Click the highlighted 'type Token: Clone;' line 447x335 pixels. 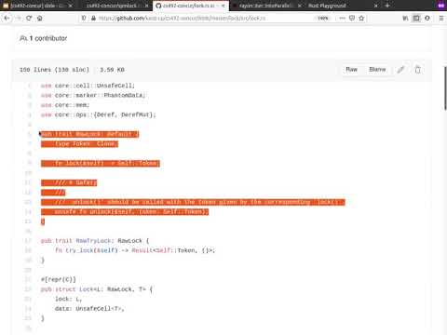79,144
